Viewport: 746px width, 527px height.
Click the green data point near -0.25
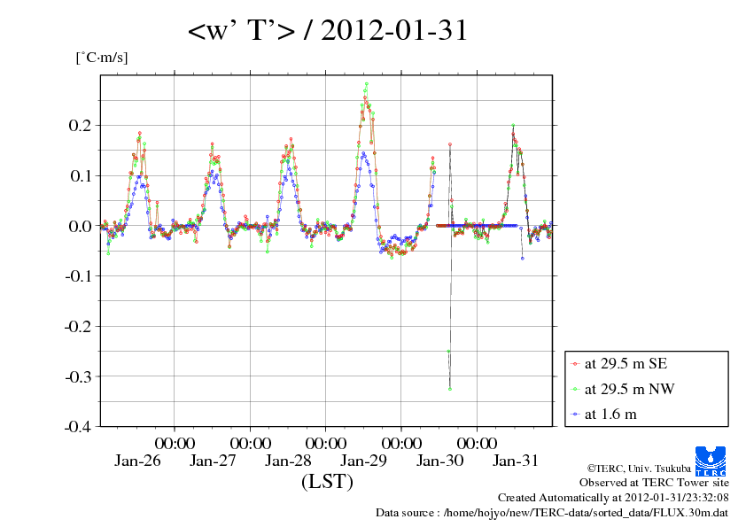point(448,352)
